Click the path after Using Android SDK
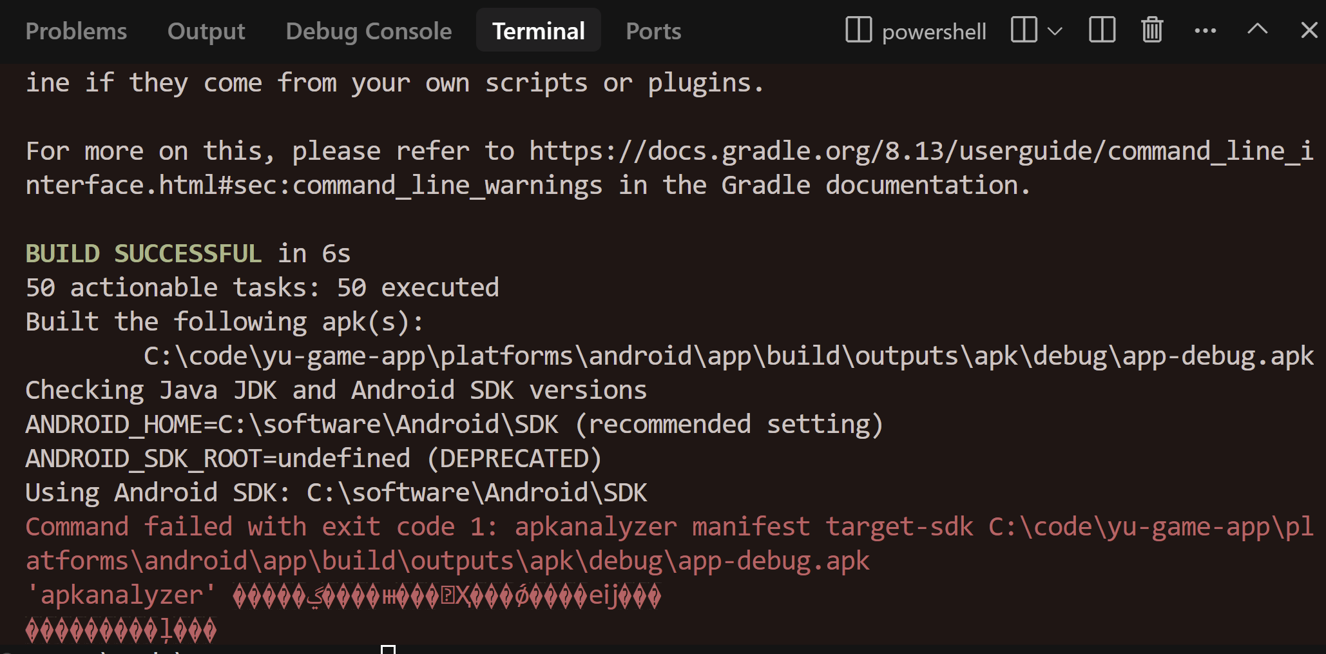 pos(477,492)
